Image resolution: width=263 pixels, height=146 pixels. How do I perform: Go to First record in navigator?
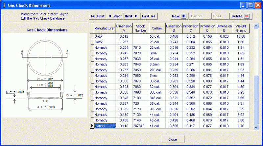pyautogui.click(x=98, y=16)
